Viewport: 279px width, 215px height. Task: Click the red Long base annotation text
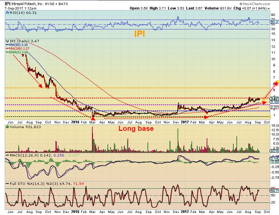pyautogui.click(x=136, y=128)
